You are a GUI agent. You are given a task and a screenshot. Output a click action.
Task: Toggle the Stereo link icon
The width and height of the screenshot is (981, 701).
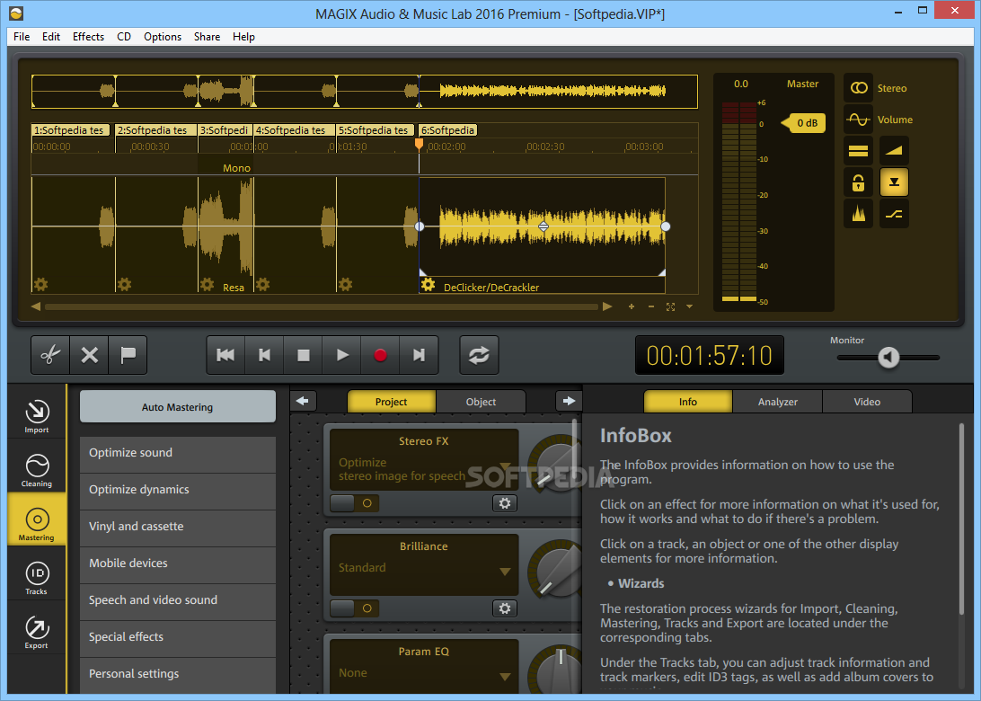(859, 88)
